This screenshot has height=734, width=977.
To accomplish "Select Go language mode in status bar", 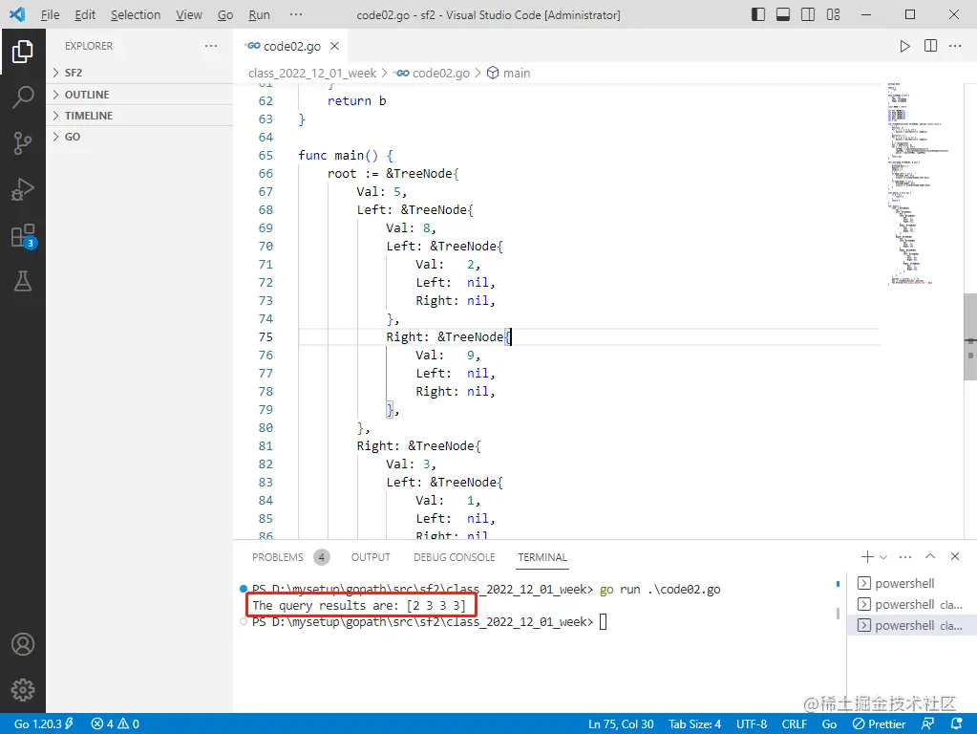I will 829,723.
